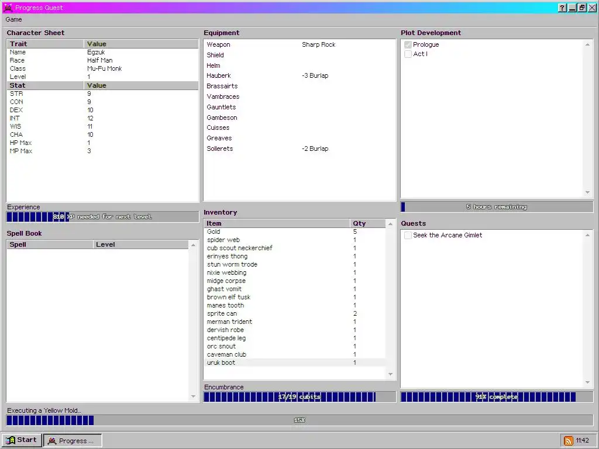This screenshot has height=449, width=599.
Task: Open the Start menu icon
Action: (11, 440)
